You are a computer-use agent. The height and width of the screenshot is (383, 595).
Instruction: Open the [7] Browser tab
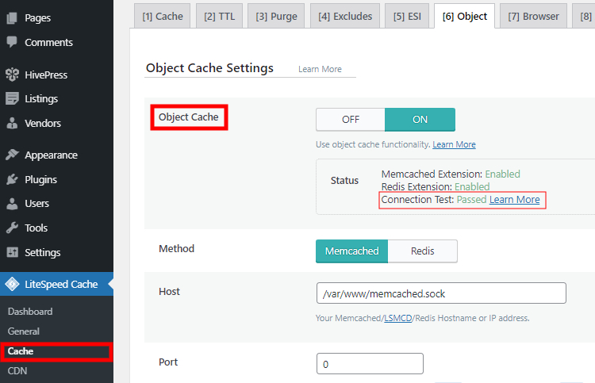click(533, 17)
